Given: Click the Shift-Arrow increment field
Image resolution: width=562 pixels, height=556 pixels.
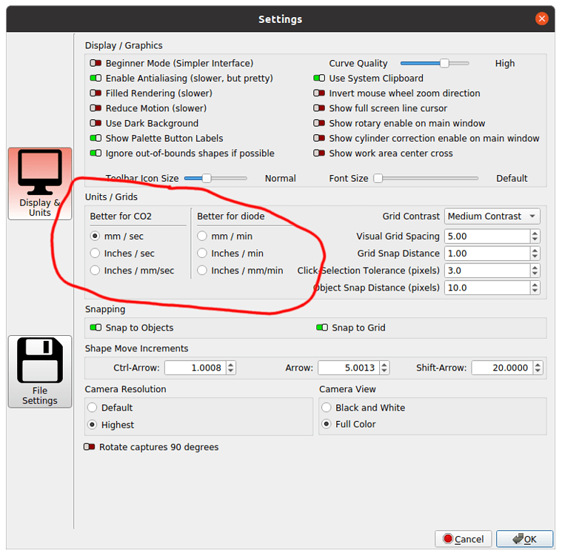Looking at the screenshot, I should click(502, 368).
